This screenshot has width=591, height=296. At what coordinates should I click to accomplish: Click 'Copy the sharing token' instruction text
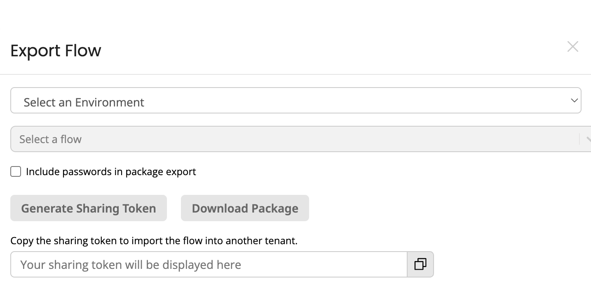pos(154,240)
